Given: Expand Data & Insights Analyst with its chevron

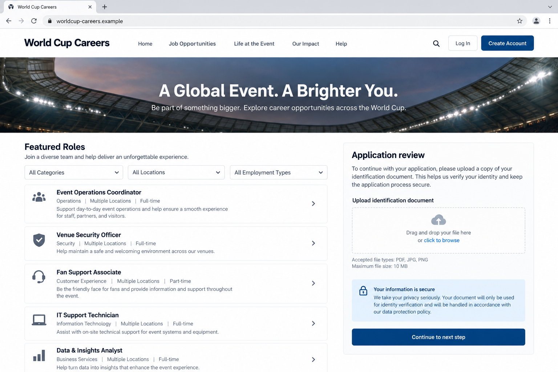Looking at the screenshot, I should [x=313, y=360].
